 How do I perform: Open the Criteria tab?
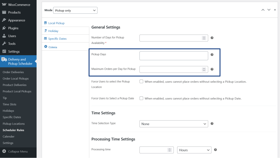coord(53,47)
